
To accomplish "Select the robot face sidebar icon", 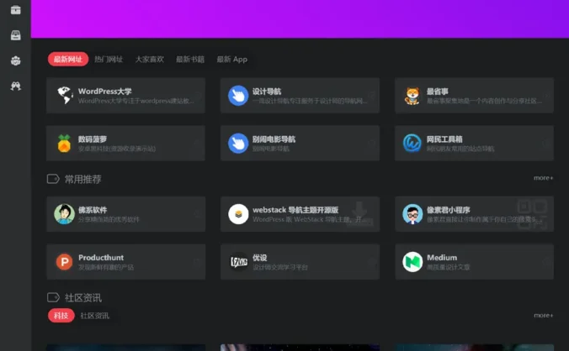I will (16, 60).
